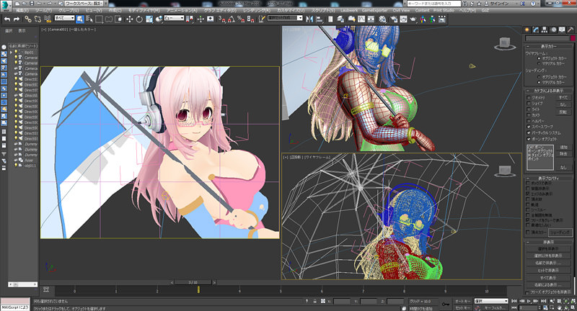The width and height of the screenshot is (577, 311).
Task: Open the Hierarchy command panel tab
Action: [545, 30]
